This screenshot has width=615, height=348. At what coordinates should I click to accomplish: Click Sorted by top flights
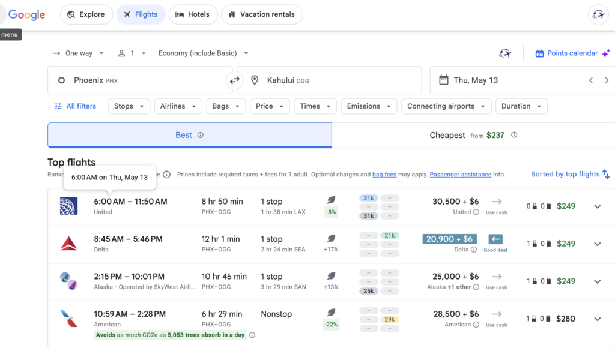pos(571,174)
